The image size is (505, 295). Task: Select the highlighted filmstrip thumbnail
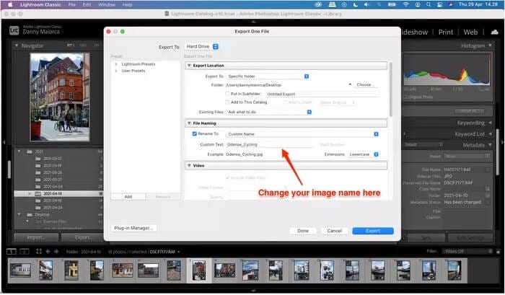pos(199,270)
